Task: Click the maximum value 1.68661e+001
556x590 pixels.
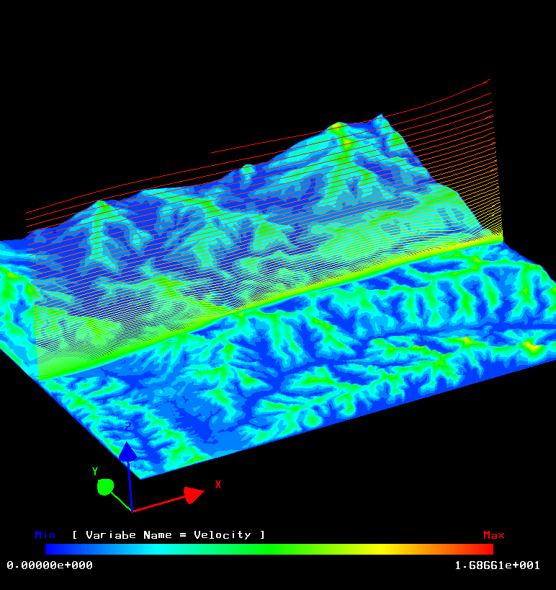Action: (497, 565)
